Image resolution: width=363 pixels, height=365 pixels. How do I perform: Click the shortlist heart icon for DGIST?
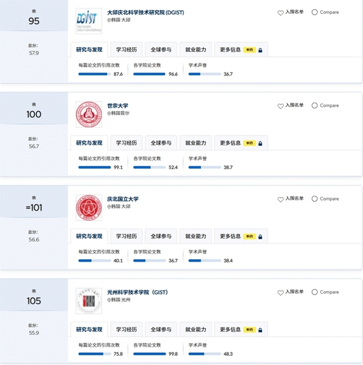click(x=281, y=13)
